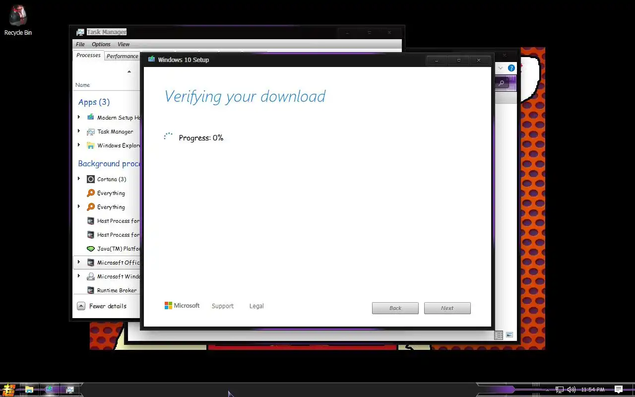The width and height of the screenshot is (635, 397).
Task: Click the Runtime Broker process icon
Action: pyautogui.click(x=90, y=290)
